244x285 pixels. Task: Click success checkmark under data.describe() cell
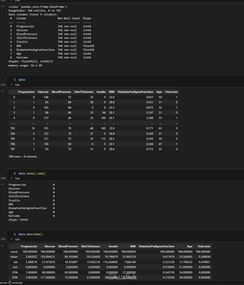pos(12,239)
